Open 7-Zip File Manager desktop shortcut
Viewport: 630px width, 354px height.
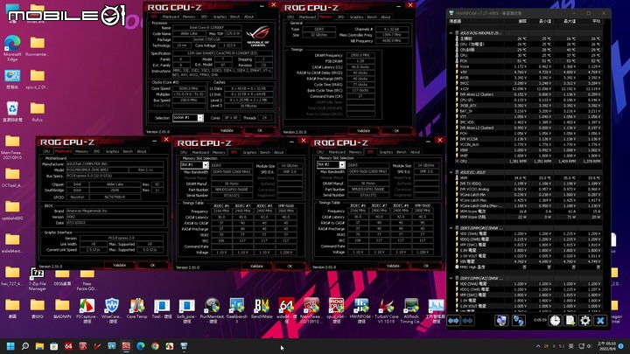[x=38, y=279]
